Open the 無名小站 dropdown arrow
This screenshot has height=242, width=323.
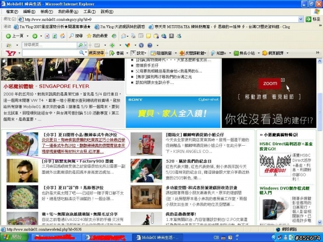coord(258,53)
